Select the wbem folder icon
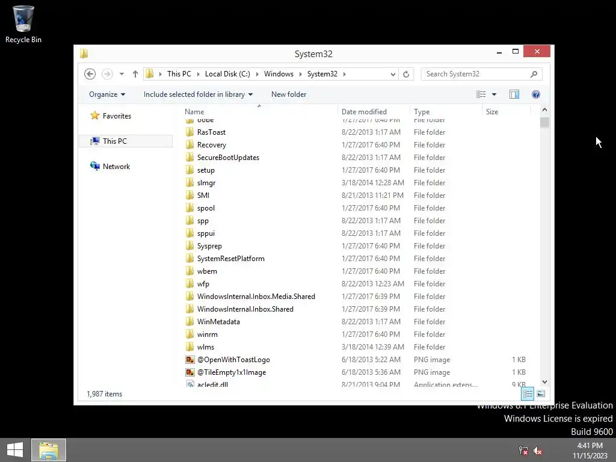Image resolution: width=616 pixels, height=462 pixels. 189,271
